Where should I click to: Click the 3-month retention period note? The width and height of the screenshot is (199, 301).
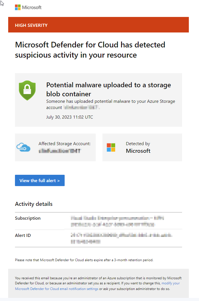coord(84,260)
